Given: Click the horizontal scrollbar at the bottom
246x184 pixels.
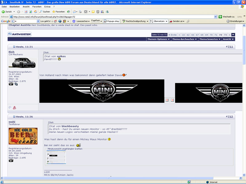Looking at the screenshot, I should click(108, 178).
